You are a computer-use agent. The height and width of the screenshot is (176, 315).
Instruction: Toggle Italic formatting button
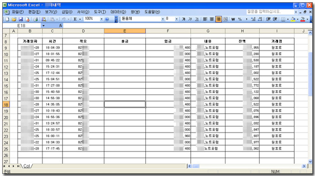[190, 19]
